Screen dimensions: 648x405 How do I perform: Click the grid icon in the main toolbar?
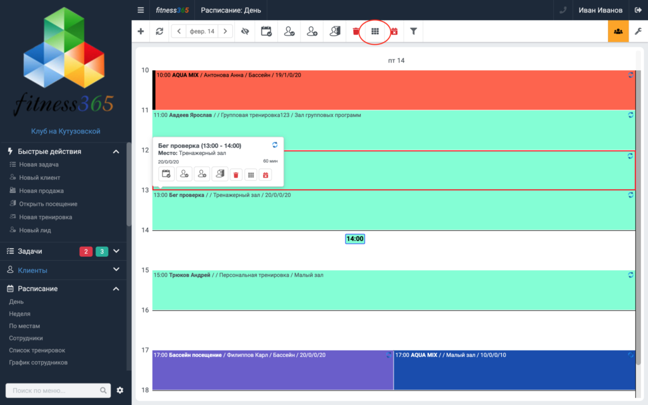pyautogui.click(x=375, y=32)
